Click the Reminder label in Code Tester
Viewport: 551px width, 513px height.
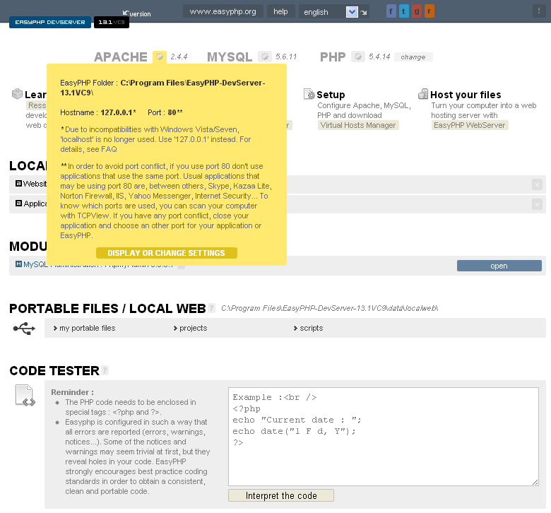(x=72, y=392)
